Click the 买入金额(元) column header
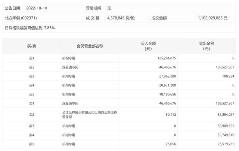 [x=148, y=46]
